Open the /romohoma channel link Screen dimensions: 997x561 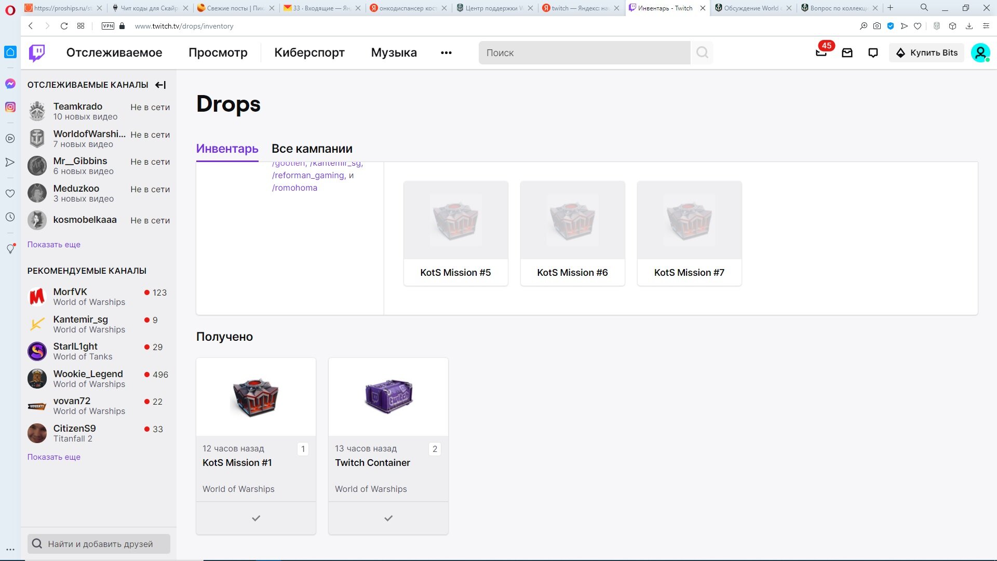(294, 188)
